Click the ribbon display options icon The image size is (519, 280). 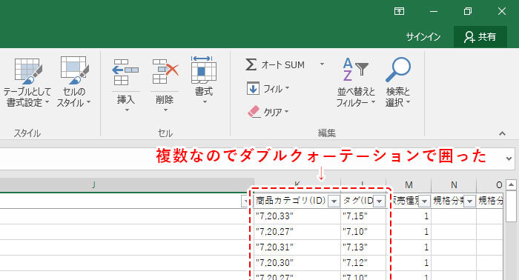(399, 11)
